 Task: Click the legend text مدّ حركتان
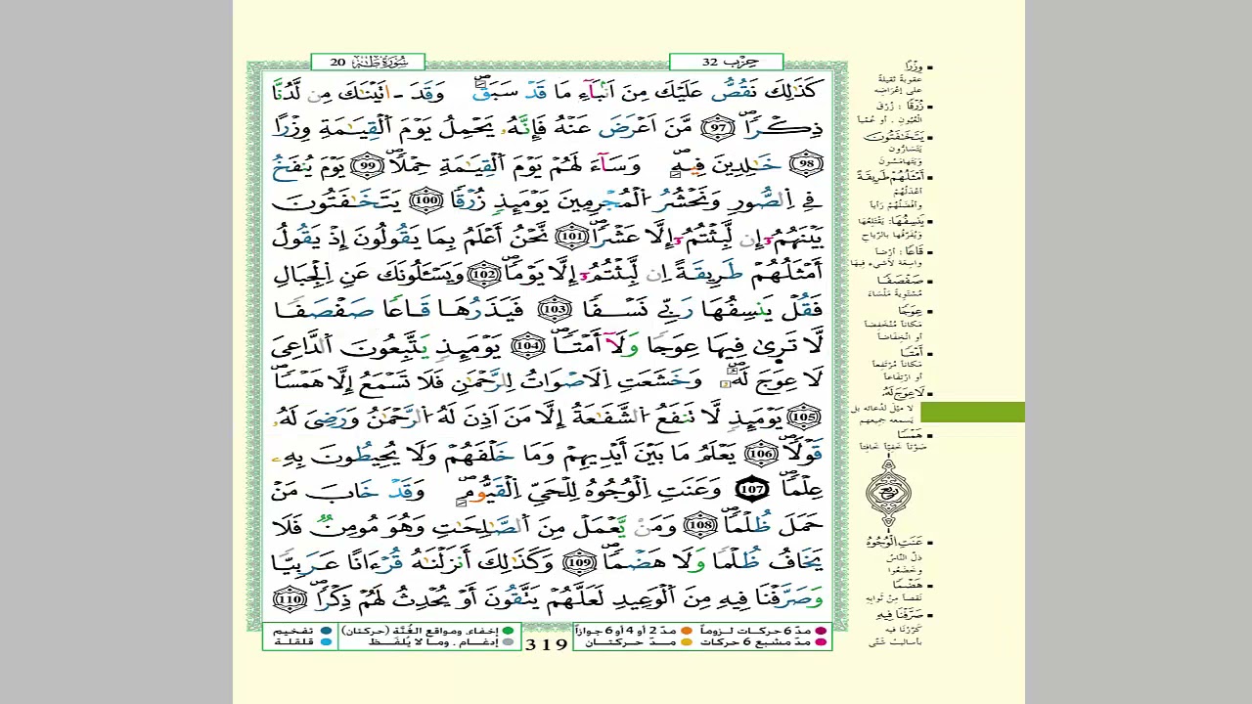coord(631,642)
